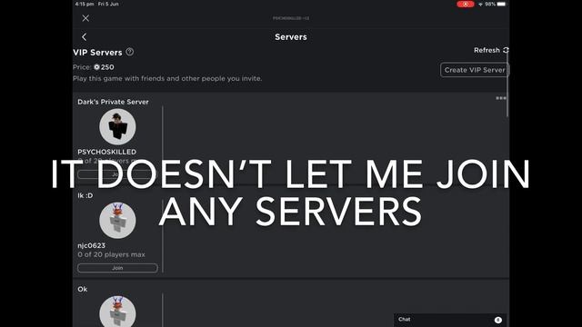
Task: Click the PSYCHOSKILLED owner name
Action: click(x=107, y=152)
